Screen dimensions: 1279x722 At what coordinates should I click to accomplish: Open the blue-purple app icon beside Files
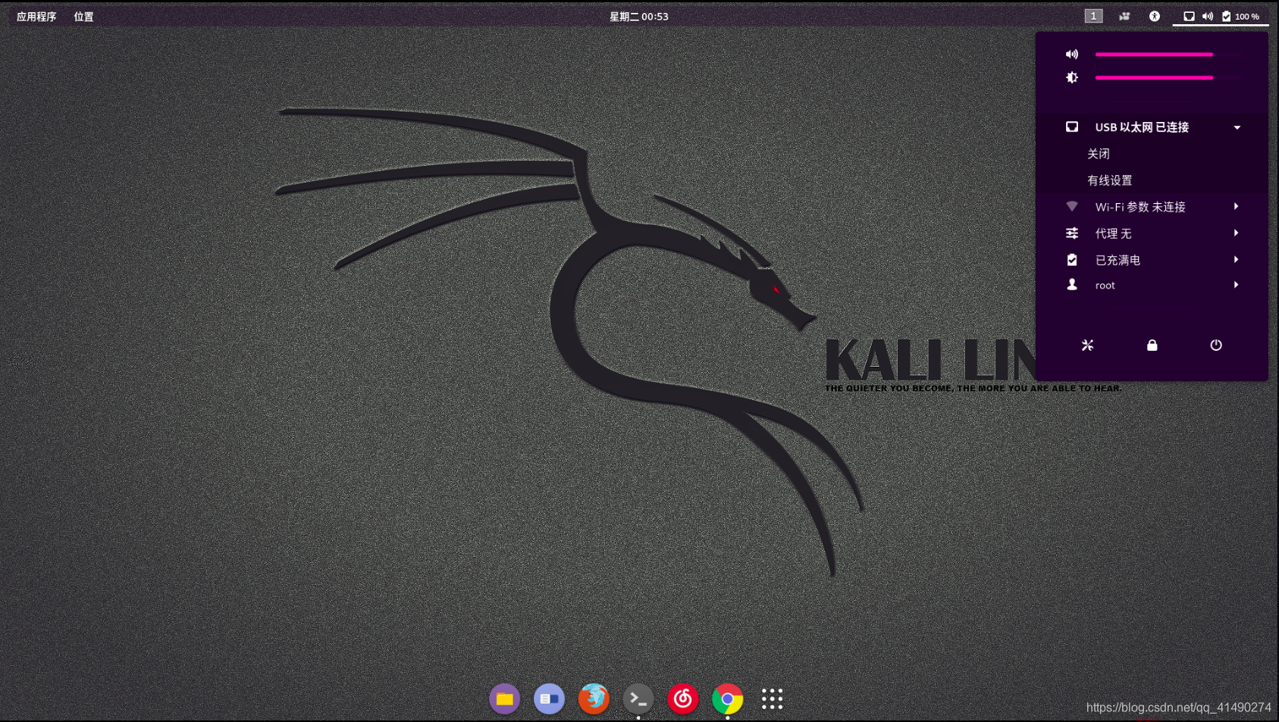(550, 699)
